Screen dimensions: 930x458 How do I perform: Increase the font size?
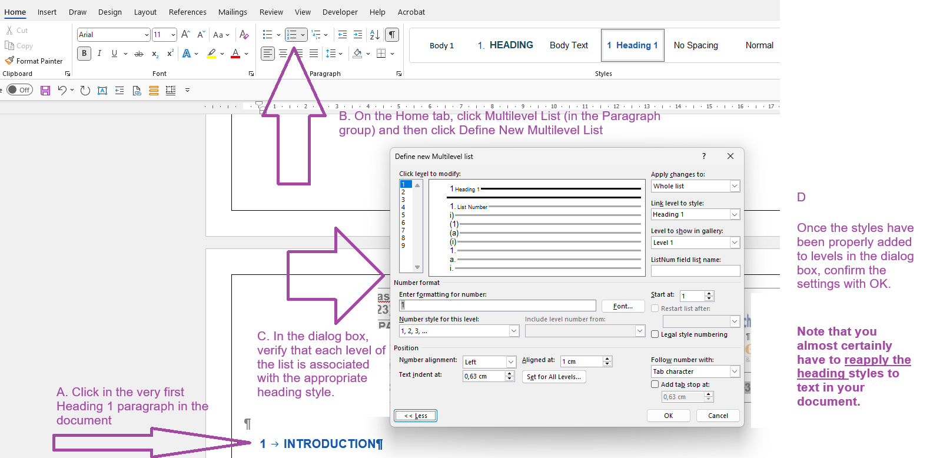pos(185,35)
